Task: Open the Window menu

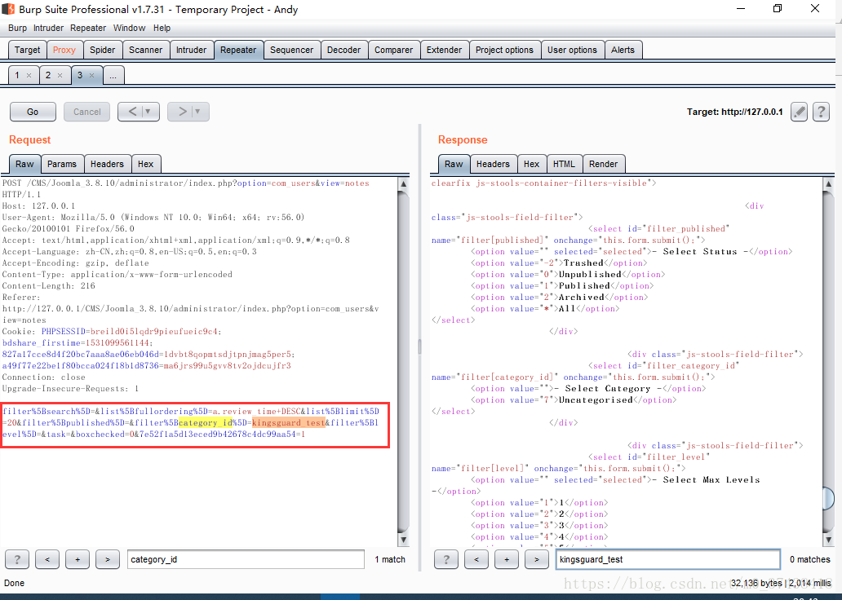Action: (x=130, y=28)
